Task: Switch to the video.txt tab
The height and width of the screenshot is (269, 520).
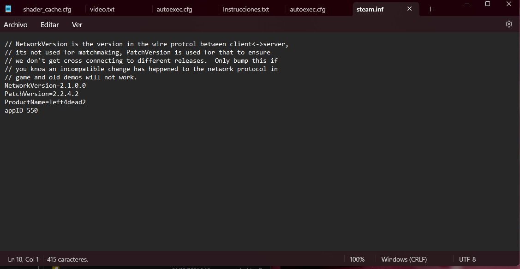Action: point(102,9)
